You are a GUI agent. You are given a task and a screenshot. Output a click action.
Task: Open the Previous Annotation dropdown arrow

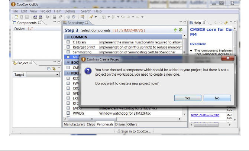click(118, 17)
